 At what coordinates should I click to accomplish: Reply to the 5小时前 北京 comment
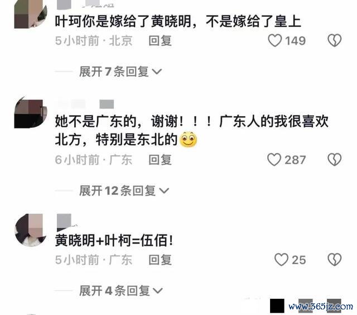(160, 41)
